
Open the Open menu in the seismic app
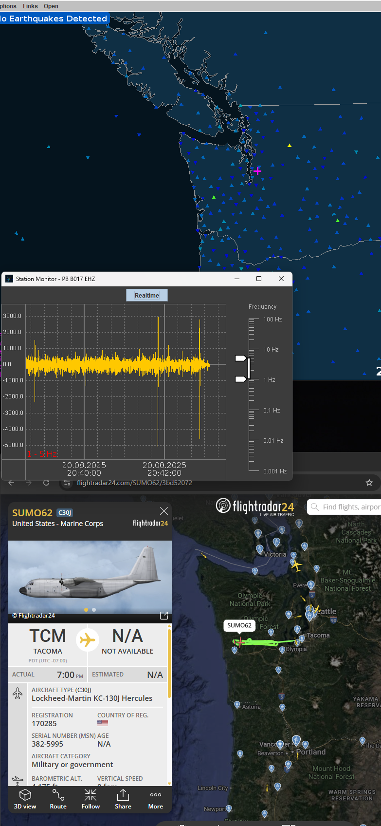(x=51, y=6)
